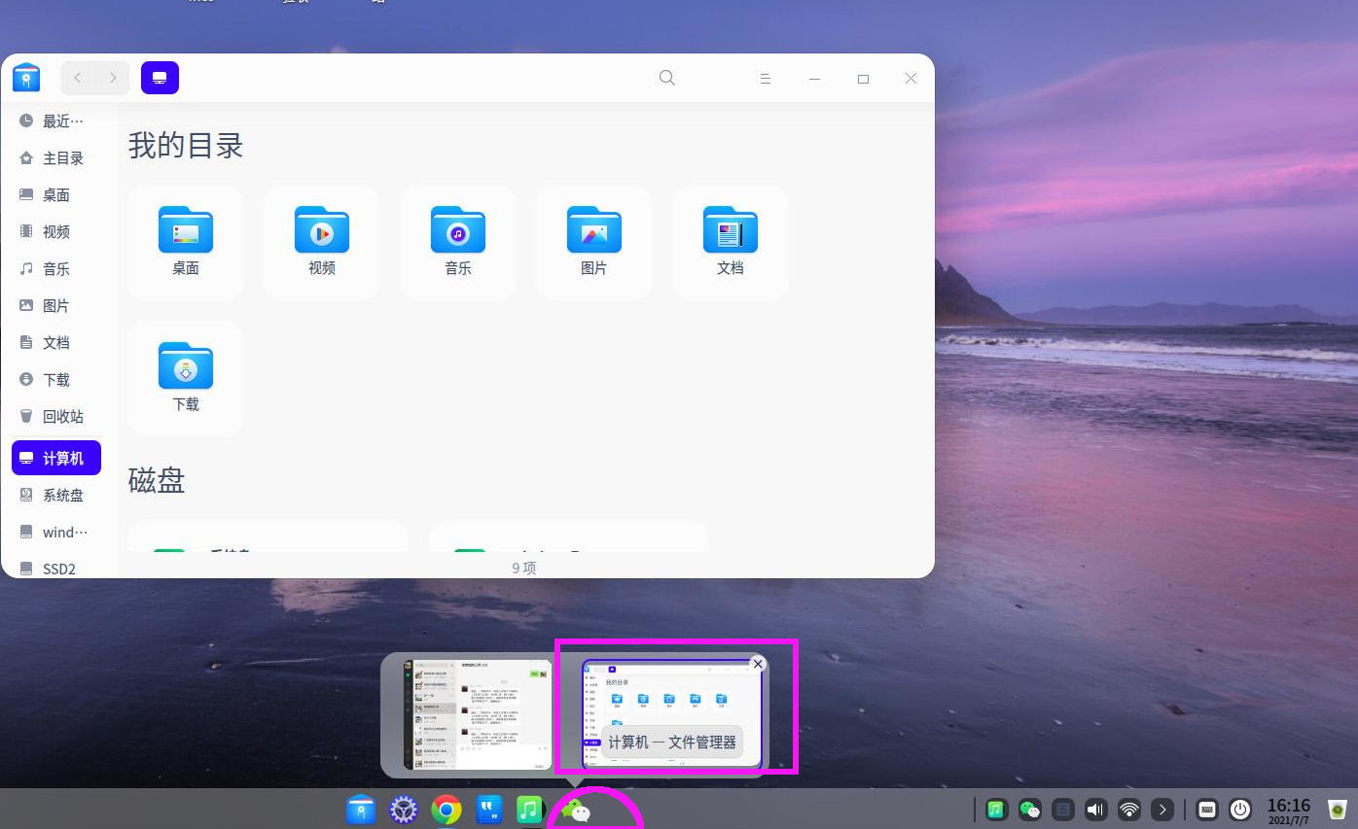1358x829 pixels.
Task: Select 最近 (Recent) in the sidebar
Action: coord(56,121)
